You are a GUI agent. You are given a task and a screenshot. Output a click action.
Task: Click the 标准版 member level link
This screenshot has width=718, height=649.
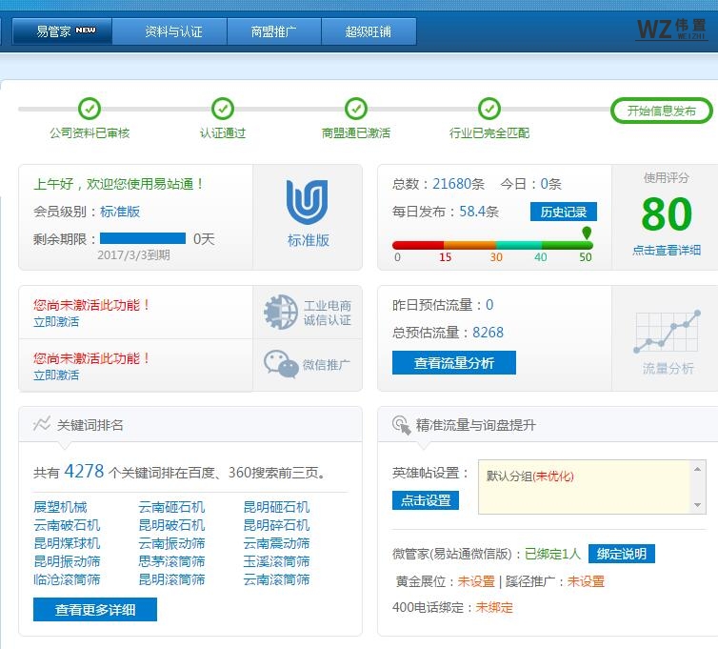120,212
